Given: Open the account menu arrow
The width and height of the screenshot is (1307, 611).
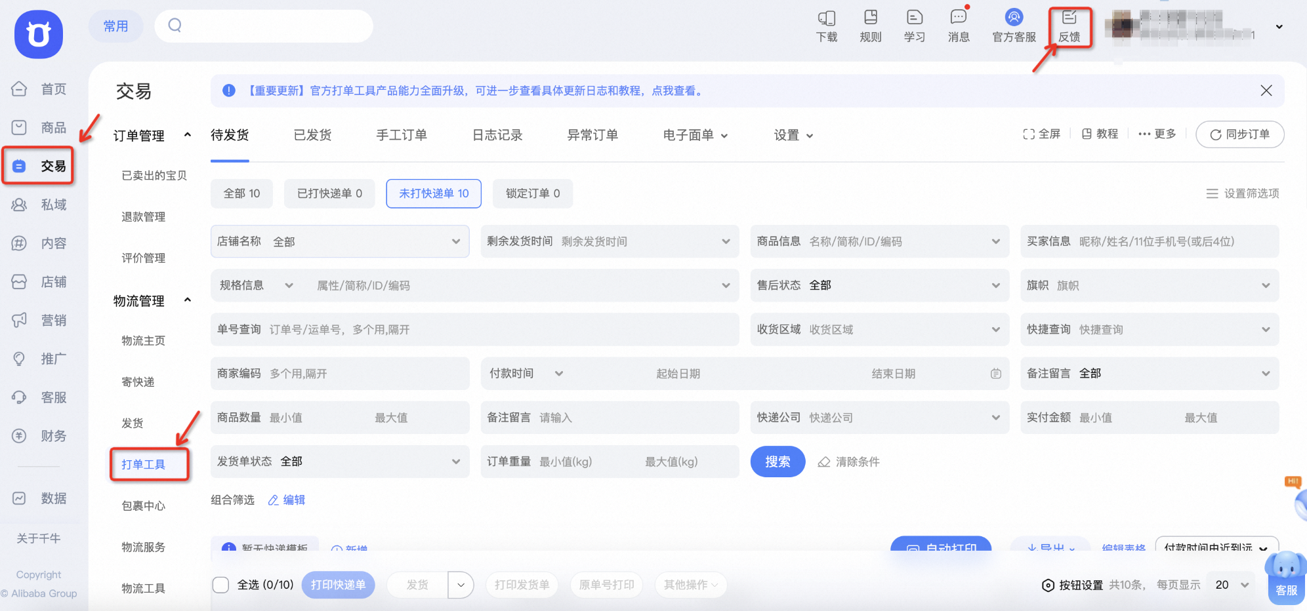Looking at the screenshot, I should click(1279, 27).
